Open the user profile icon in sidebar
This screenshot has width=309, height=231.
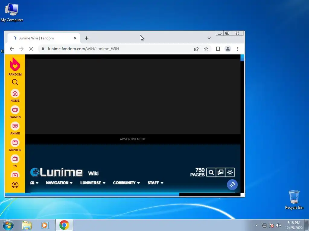coord(15,185)
